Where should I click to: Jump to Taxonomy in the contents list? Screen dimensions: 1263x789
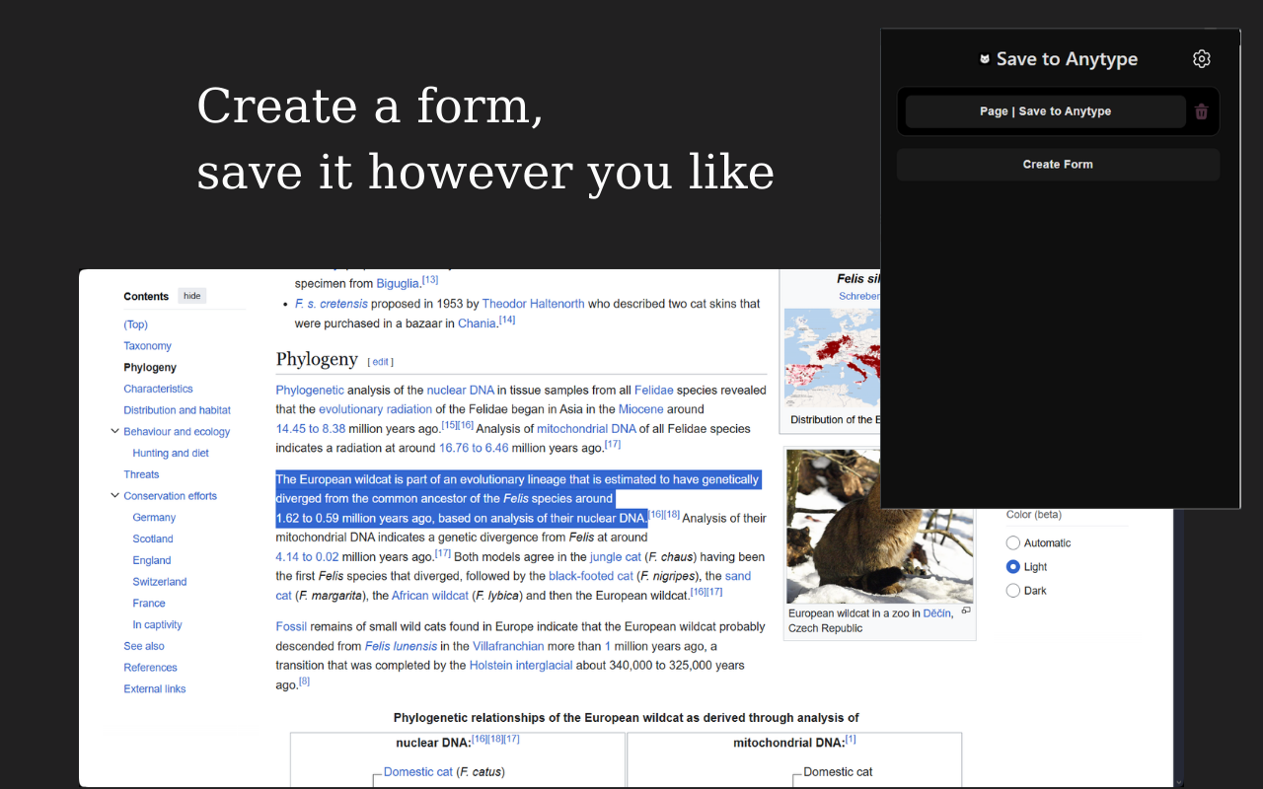pyautogui.click(x=147, y=345)
